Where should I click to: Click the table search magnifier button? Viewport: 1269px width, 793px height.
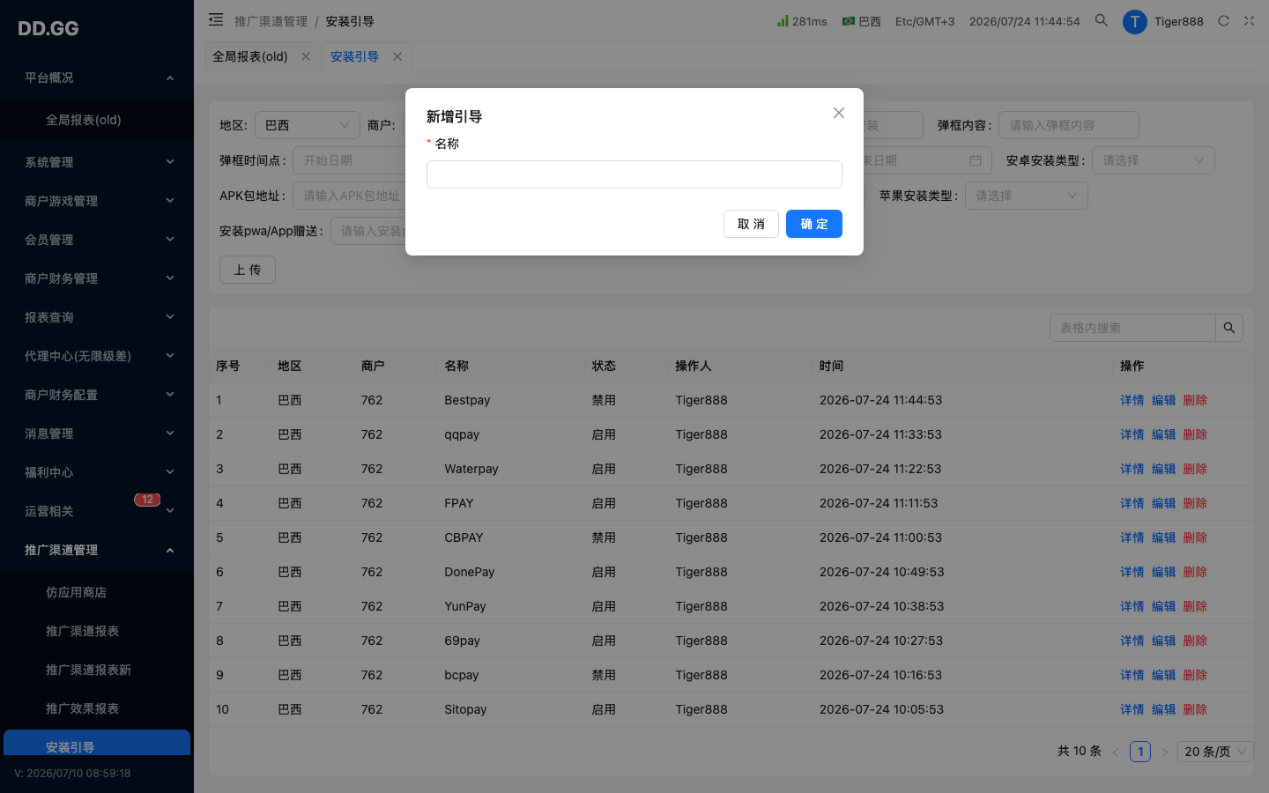tap(1229, 328)
